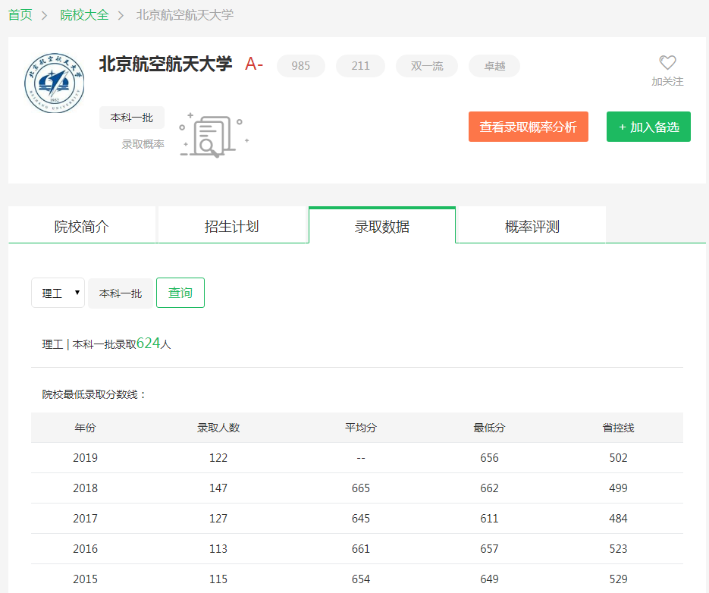709x593 pixels.
Task: Click the 211 tag badge
Action: pos(361,66)
